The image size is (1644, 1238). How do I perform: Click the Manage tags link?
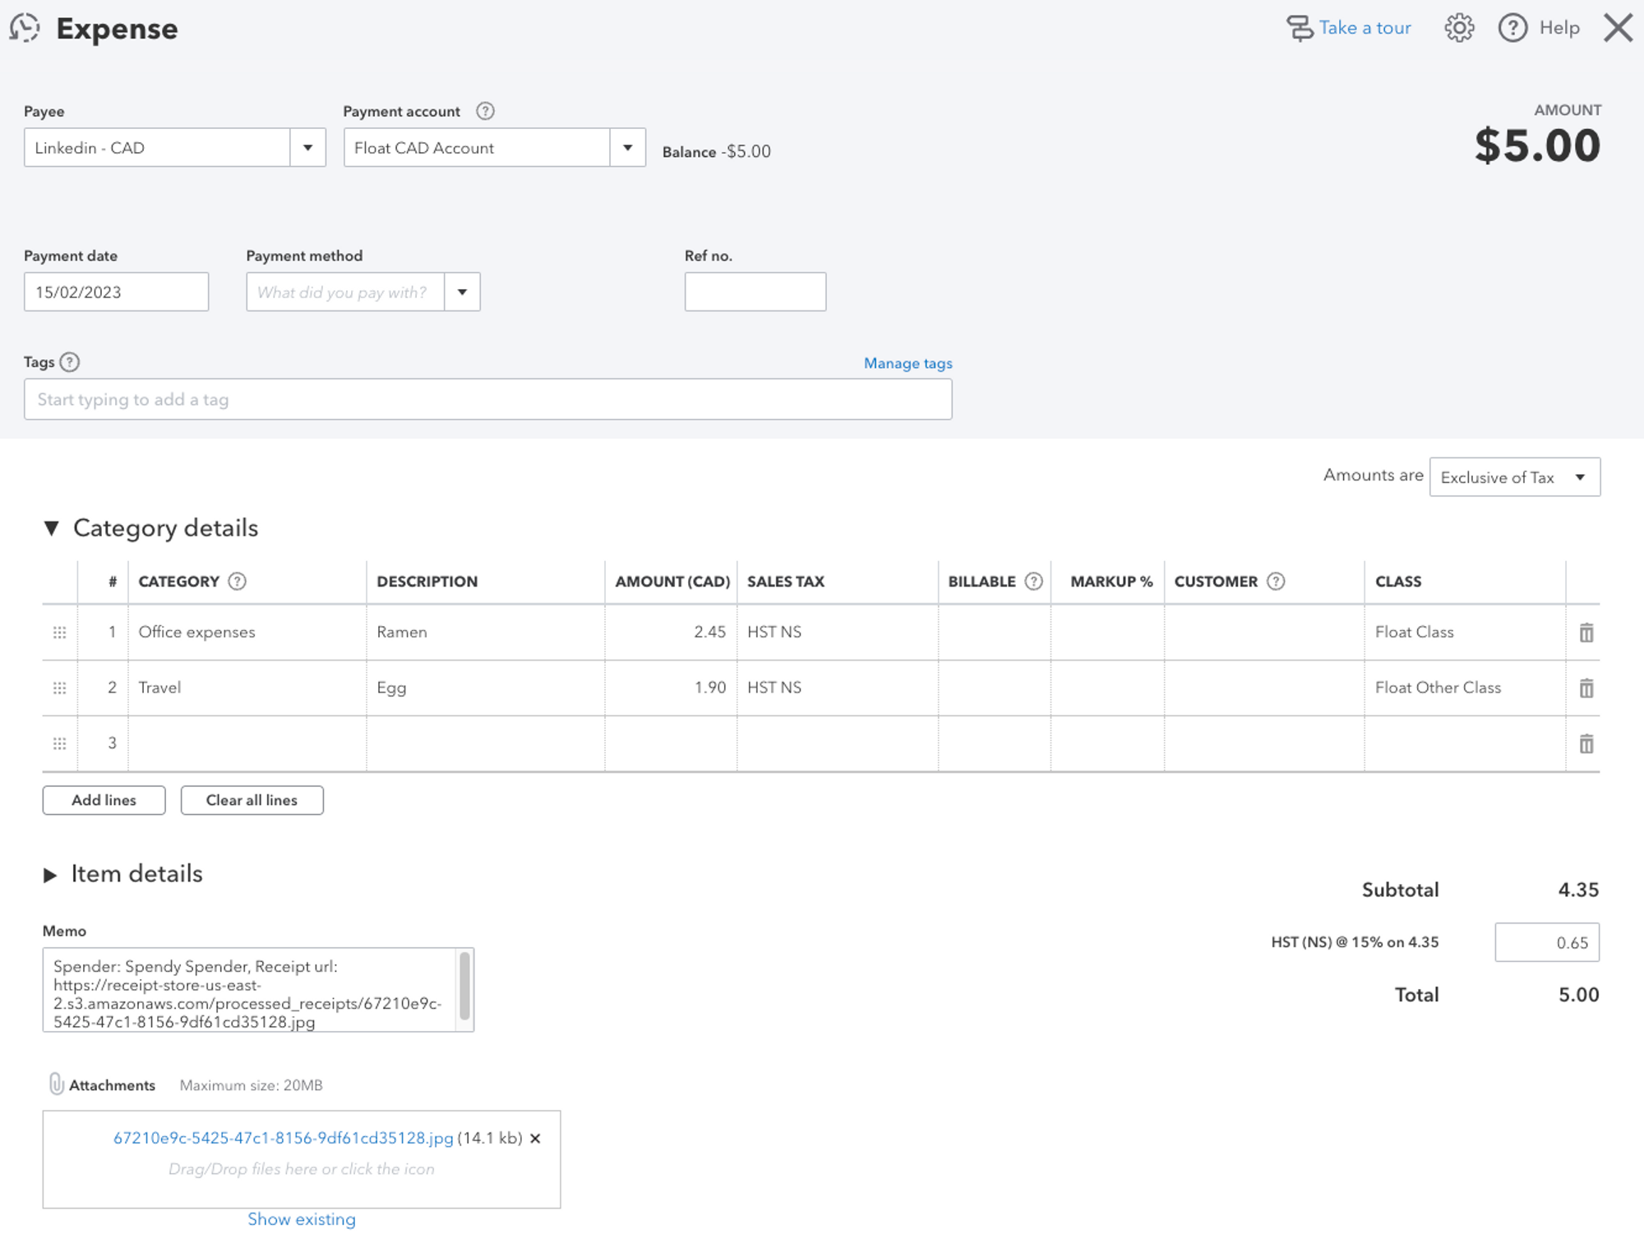(907, 363)
